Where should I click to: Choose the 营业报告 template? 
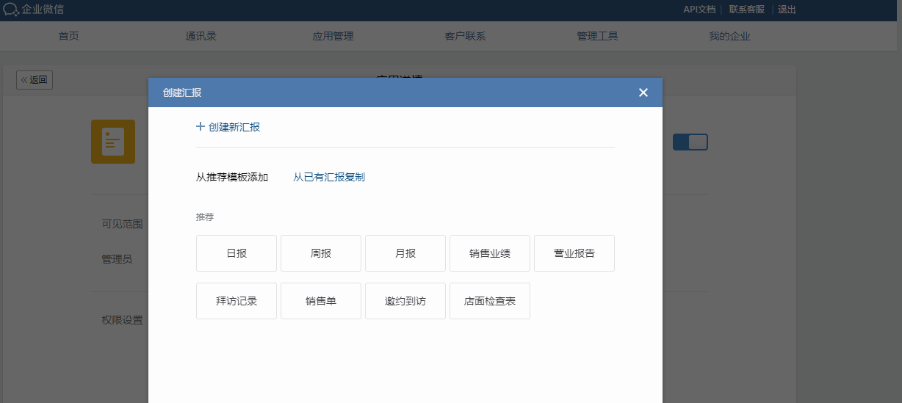pos(574,253)
